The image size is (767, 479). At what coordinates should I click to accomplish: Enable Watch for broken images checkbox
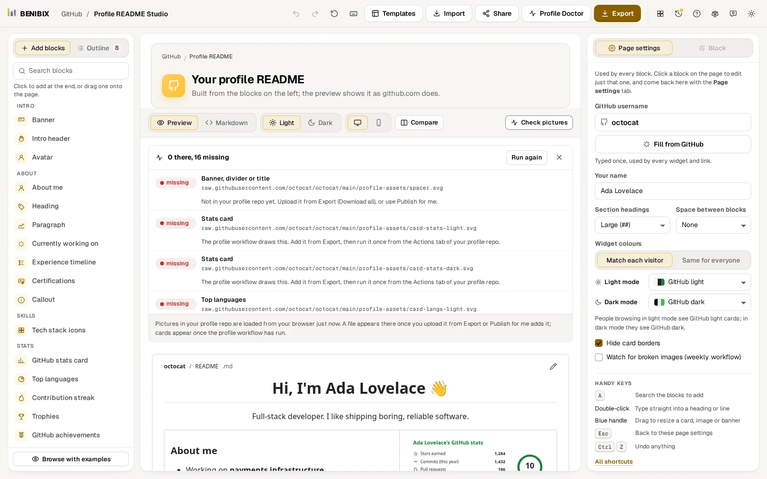click(x=599, y=357)
